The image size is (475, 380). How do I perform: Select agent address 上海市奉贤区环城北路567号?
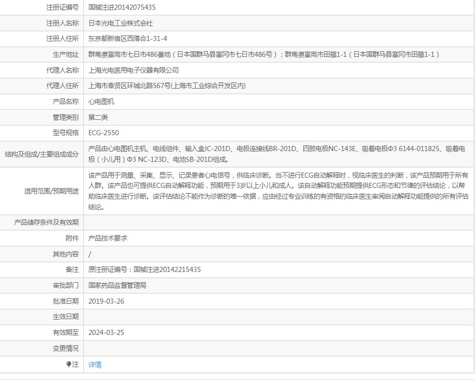tap(167, 86)
